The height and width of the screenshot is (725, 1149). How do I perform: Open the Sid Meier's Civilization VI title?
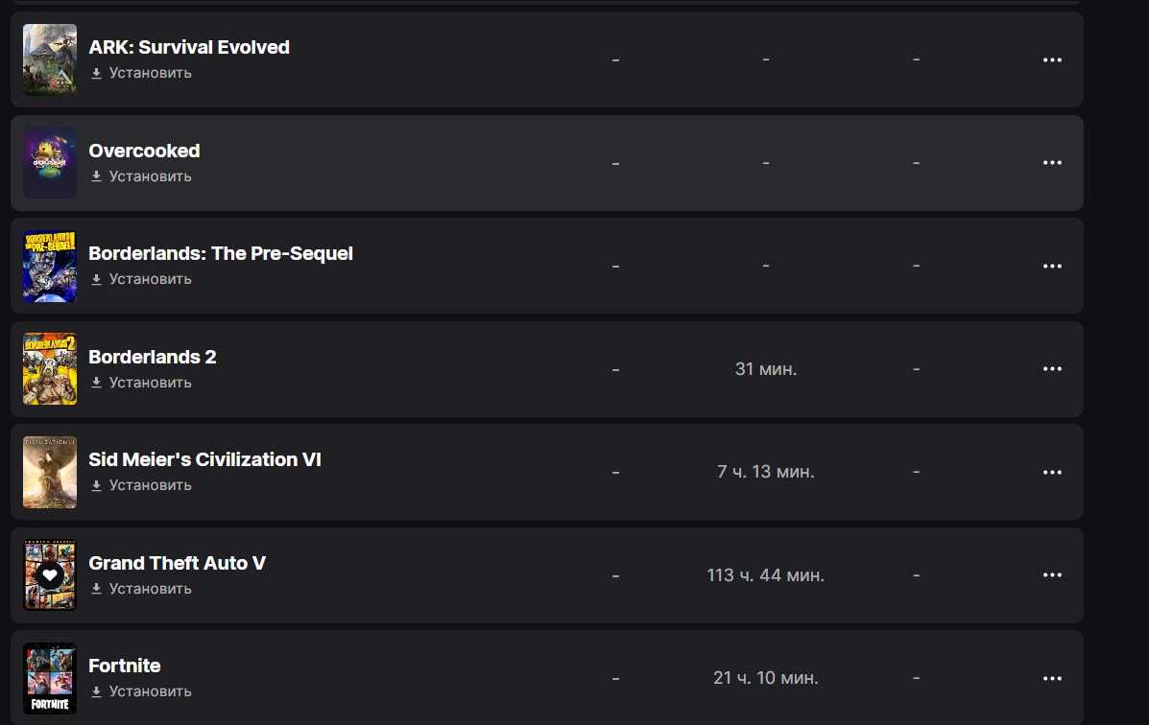click(x=204, y=459)
